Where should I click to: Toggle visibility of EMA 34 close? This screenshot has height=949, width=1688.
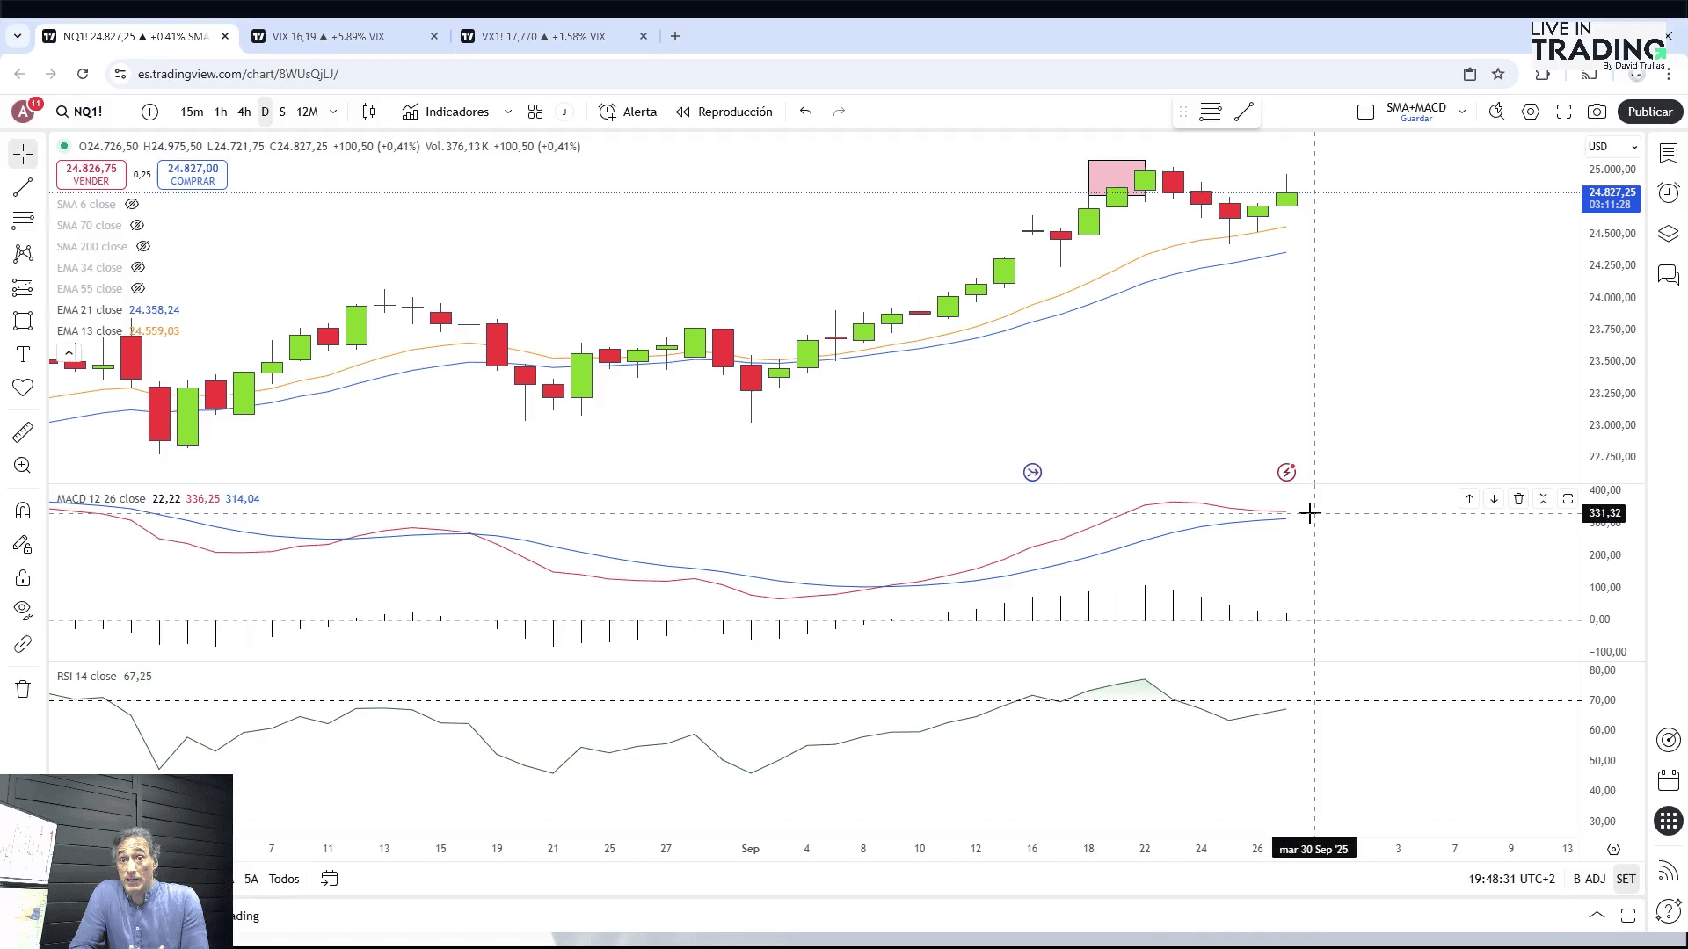pyautogui.click(x=138, y=267)
